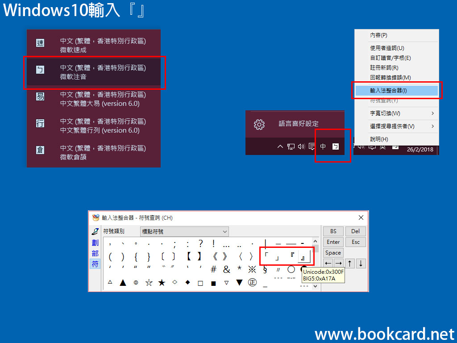The height and width of the screenshot is (343, 457).
Task: Select the 符 symbol lookup sidebar icon
Action: coord(95,264)
